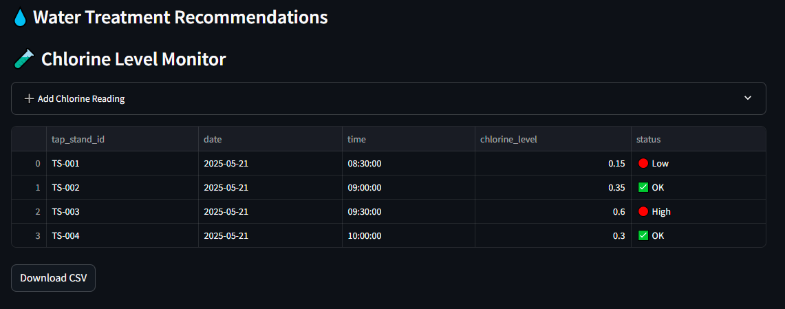The image size is (785, 309).
Task: Open the Add Chlorine Reading panel label
Action: coord(81,99)
